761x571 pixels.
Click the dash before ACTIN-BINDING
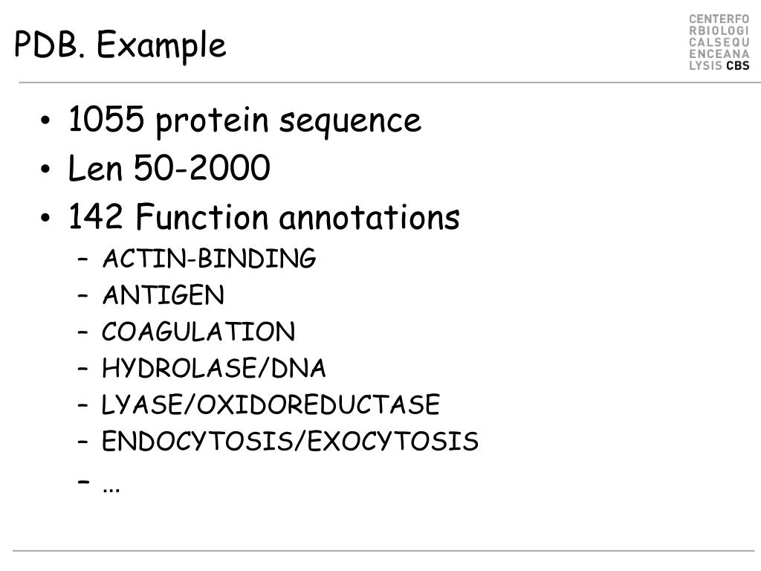click(83, 259)
